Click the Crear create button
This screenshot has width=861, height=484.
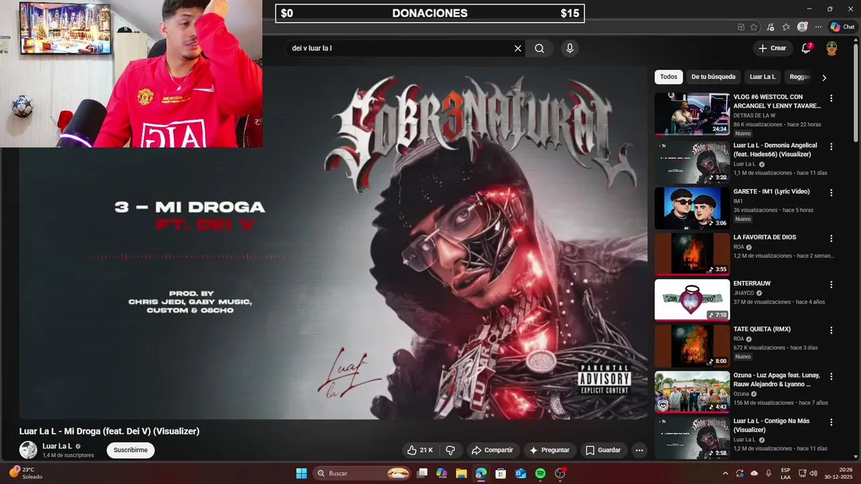(772, 48)
